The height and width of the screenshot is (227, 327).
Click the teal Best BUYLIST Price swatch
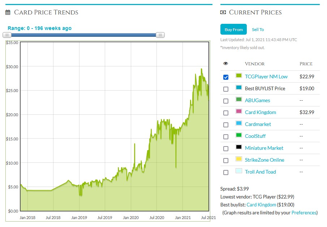(x=238, y=87)
